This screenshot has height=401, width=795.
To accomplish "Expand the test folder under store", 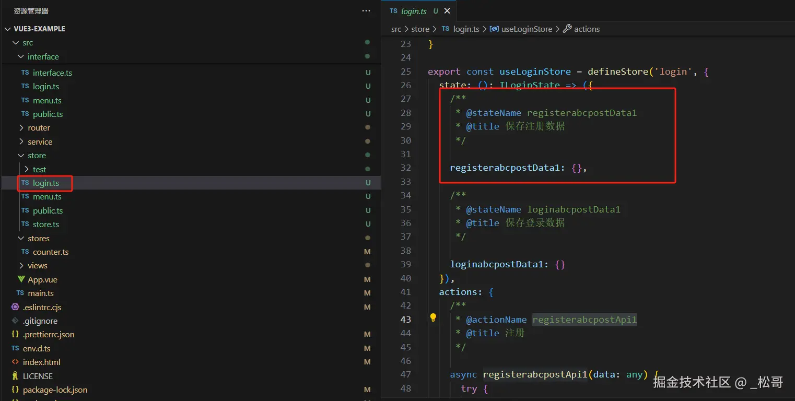I will tap(27, 169).
